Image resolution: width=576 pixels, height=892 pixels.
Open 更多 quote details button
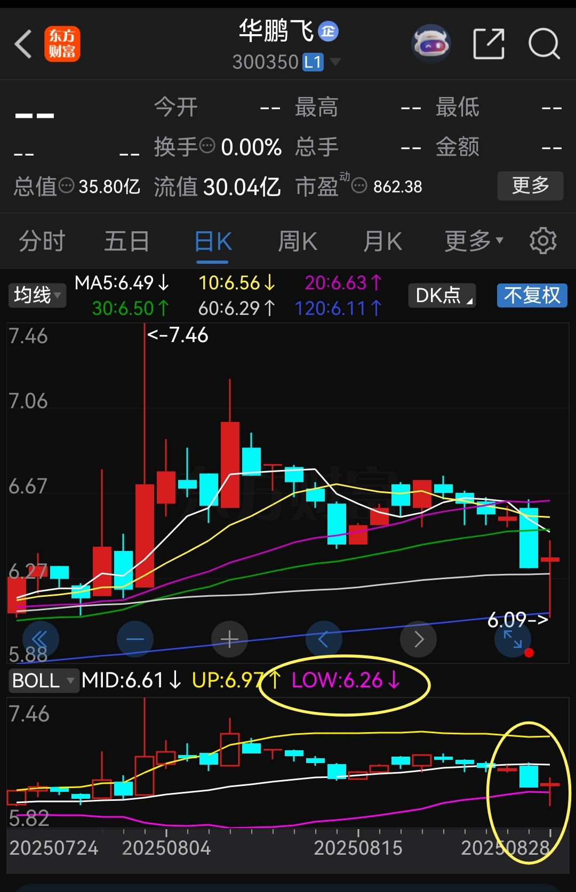click(530, 185)
